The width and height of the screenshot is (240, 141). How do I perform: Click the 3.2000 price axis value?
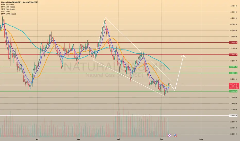pyautogui.click(x=233, y=79)
